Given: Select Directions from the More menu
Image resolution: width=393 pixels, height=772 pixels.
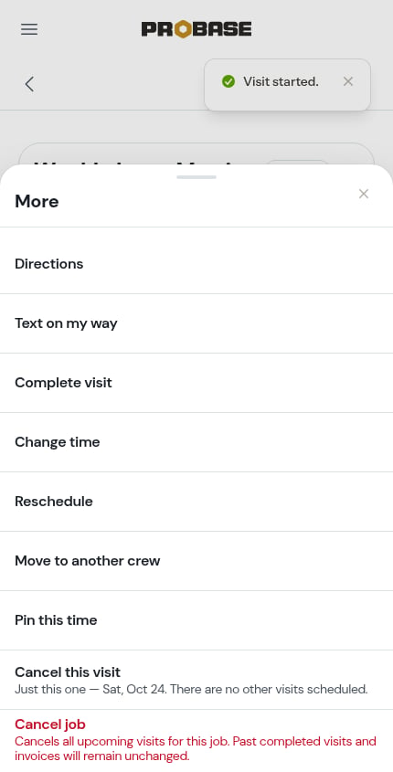Looking at the screenshot, I should click(x=196, y=264).
